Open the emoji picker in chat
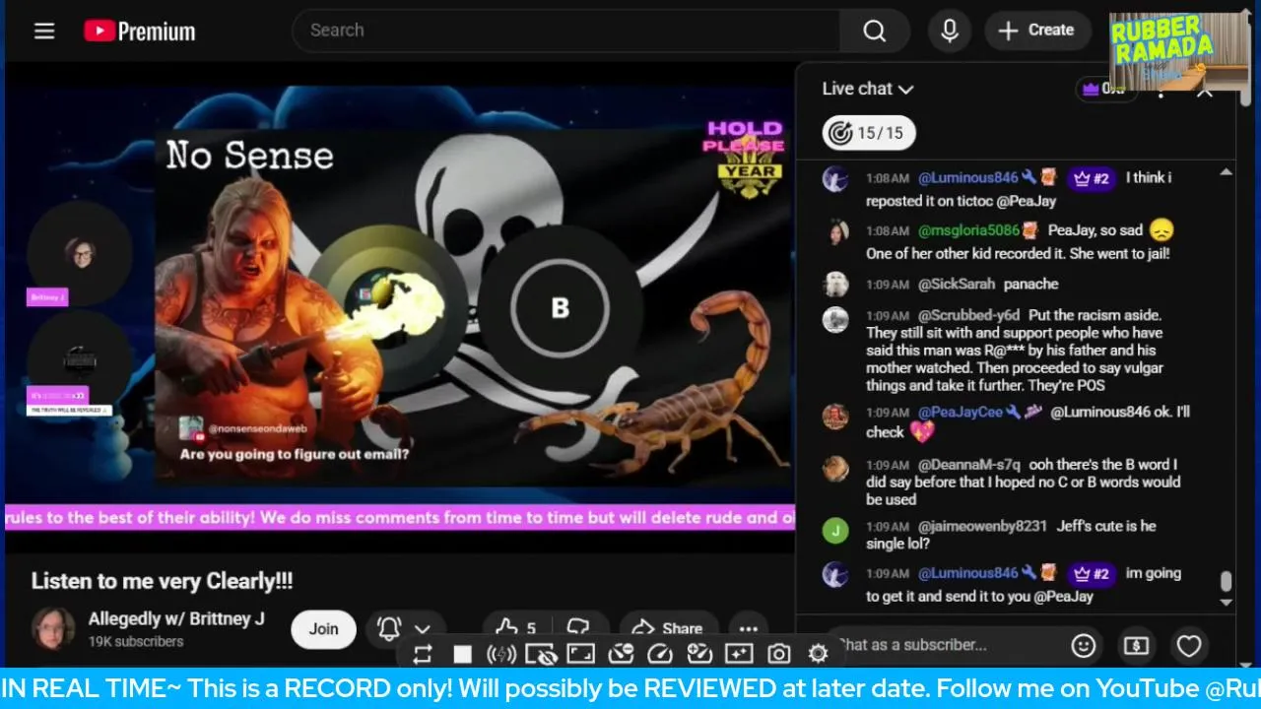The image size is (1261, 709). click(1084, 646)
